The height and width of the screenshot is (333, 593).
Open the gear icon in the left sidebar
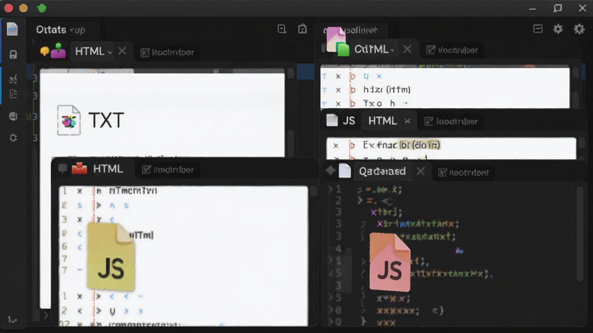tap(13, 138)
